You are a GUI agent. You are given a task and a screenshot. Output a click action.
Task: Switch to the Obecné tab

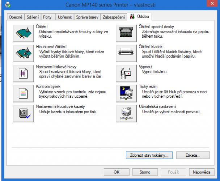pyautogui.click(x=16, y=17)
